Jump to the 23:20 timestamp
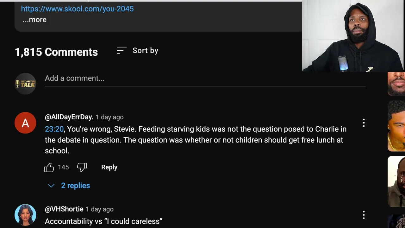Image resolution: width=405 pixels, height=228 pixels. [54, 129]
